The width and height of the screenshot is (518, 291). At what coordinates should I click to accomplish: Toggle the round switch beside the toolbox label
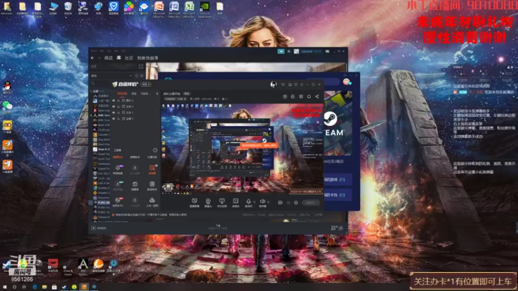pyautogui.click(x=155, y=150)
